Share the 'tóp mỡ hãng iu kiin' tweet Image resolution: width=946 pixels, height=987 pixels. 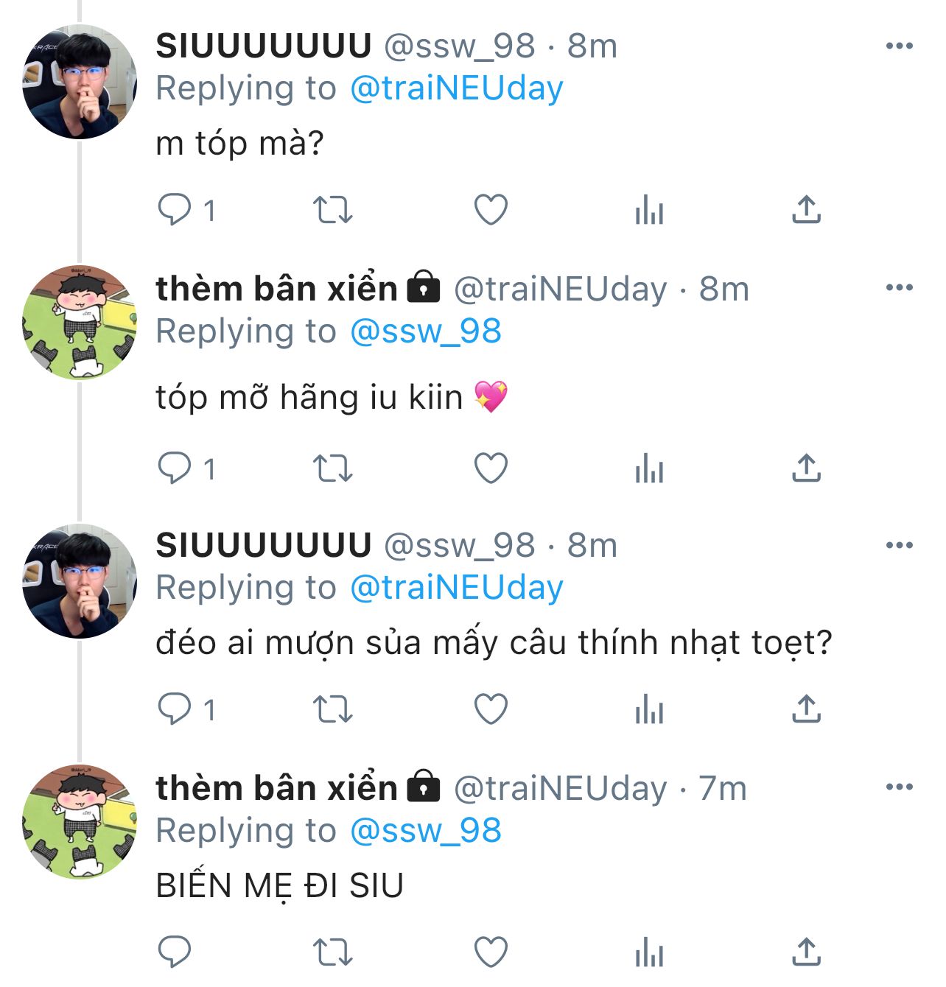point(807,468)
